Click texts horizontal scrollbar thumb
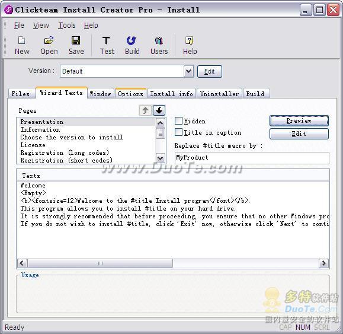The height and width of the screenshot is (334, 343). click(100, 263)
